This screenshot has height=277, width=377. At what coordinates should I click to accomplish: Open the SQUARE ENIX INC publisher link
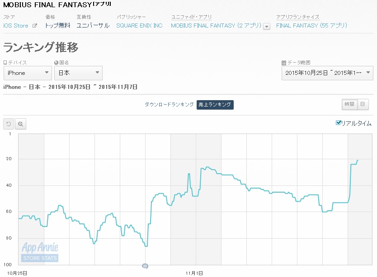139,25
